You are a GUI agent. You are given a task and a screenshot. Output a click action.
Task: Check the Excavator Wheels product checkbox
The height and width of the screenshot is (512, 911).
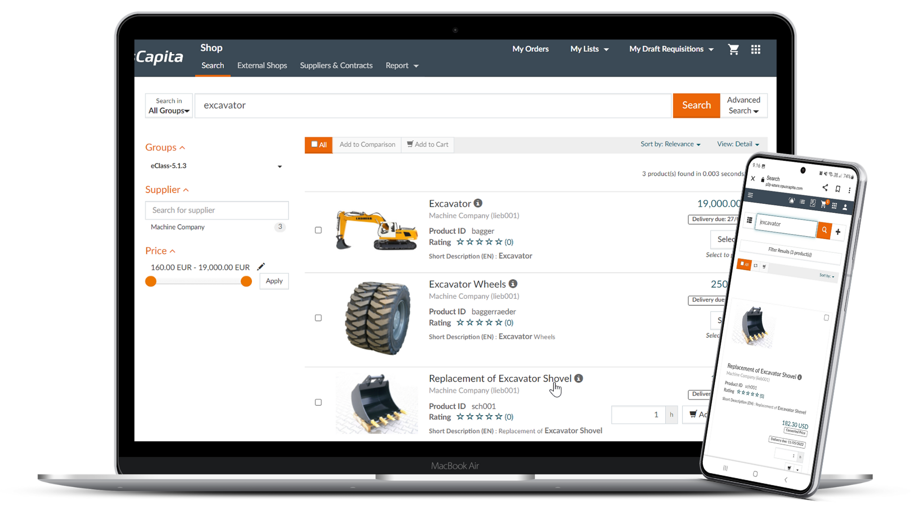click(318, 318)
